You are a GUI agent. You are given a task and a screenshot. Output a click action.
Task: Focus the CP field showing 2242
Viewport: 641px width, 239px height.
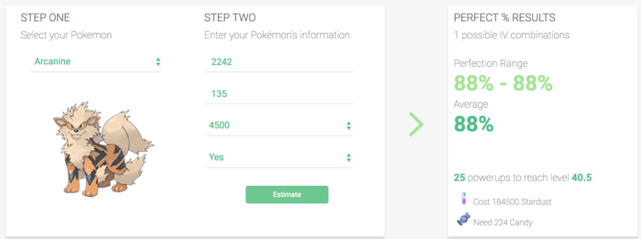pos(279,62)
